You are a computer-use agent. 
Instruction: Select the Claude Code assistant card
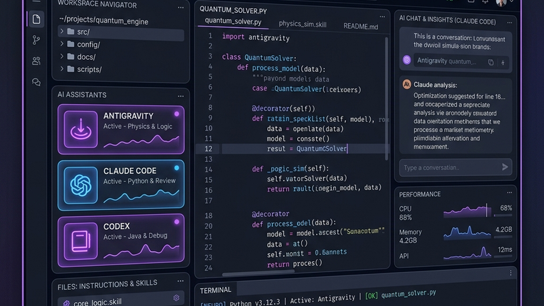[121, 185]
